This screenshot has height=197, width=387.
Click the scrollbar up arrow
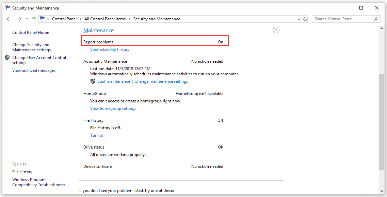[382, 28]
